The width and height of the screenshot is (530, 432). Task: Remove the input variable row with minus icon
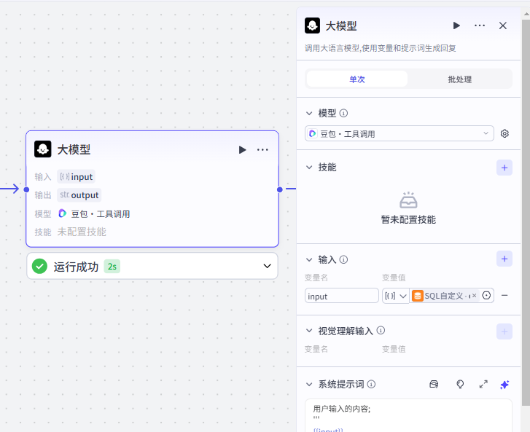point(504,296)
